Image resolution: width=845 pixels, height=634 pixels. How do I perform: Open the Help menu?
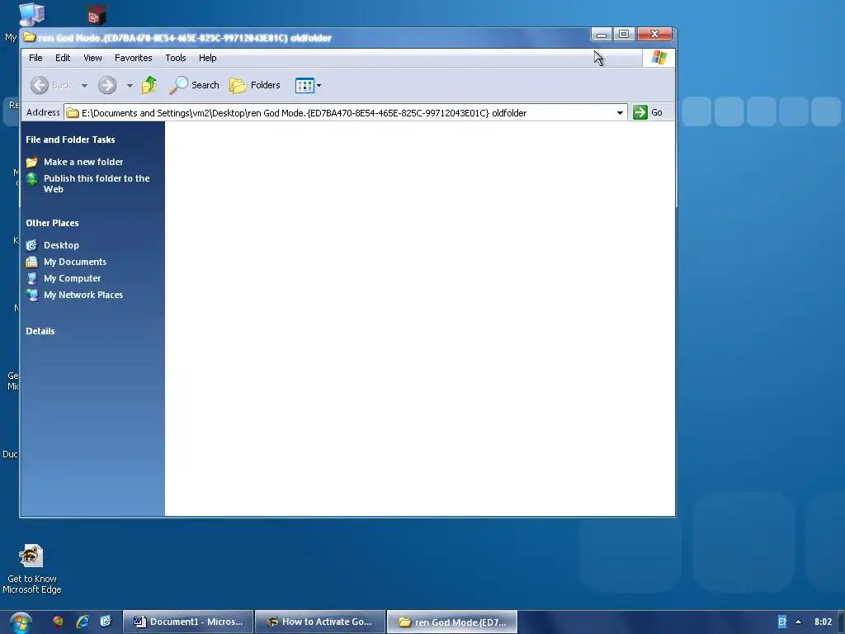point(207,58)
